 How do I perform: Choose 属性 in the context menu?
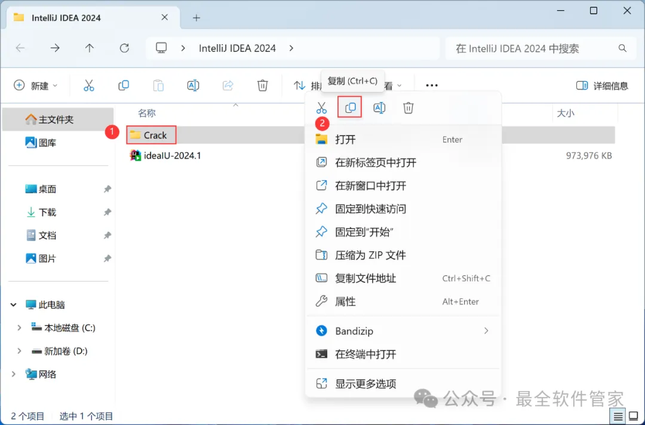point(403,301)
